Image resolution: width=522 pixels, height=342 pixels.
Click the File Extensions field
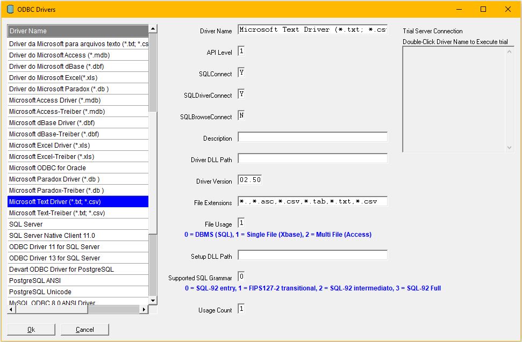tap(312, 201)
